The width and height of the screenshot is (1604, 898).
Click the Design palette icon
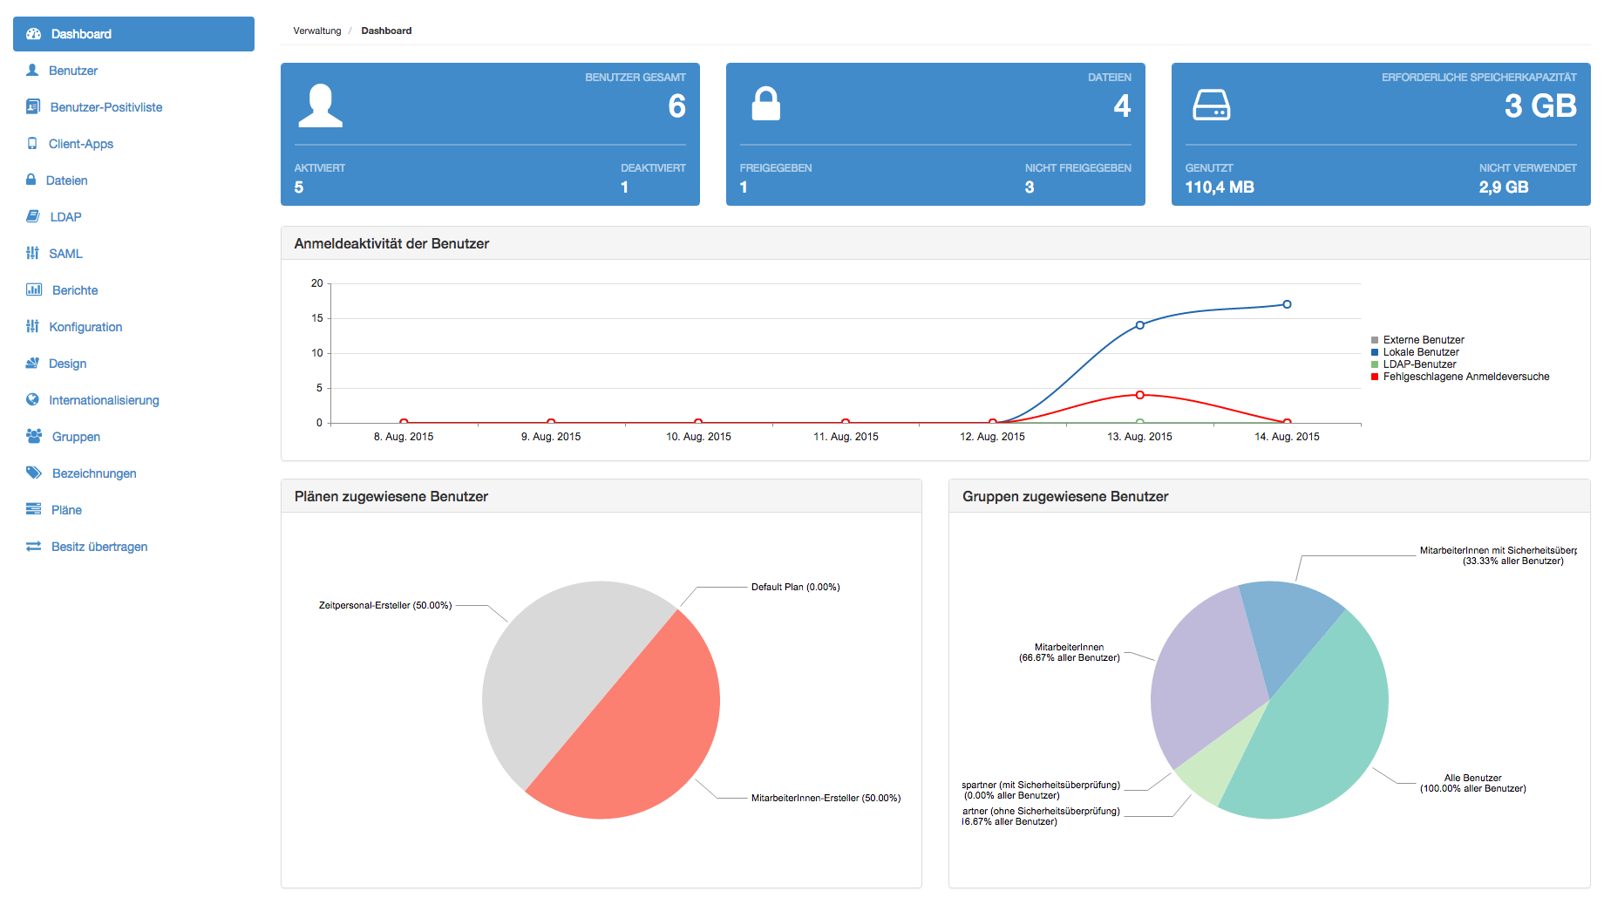click(x=32, y=363)
